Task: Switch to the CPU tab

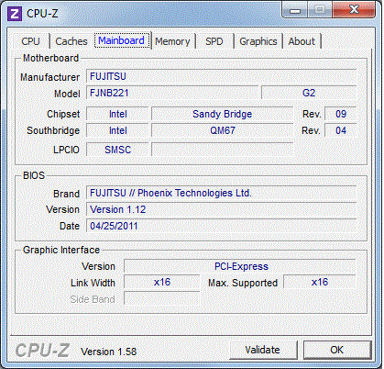Action: (30, 41)
